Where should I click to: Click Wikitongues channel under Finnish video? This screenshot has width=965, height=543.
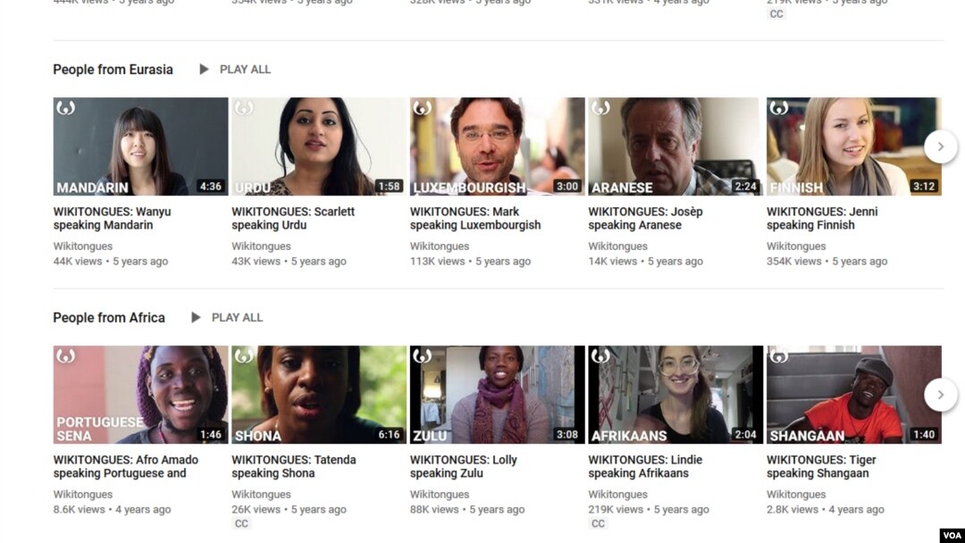[x=796, y=246]
